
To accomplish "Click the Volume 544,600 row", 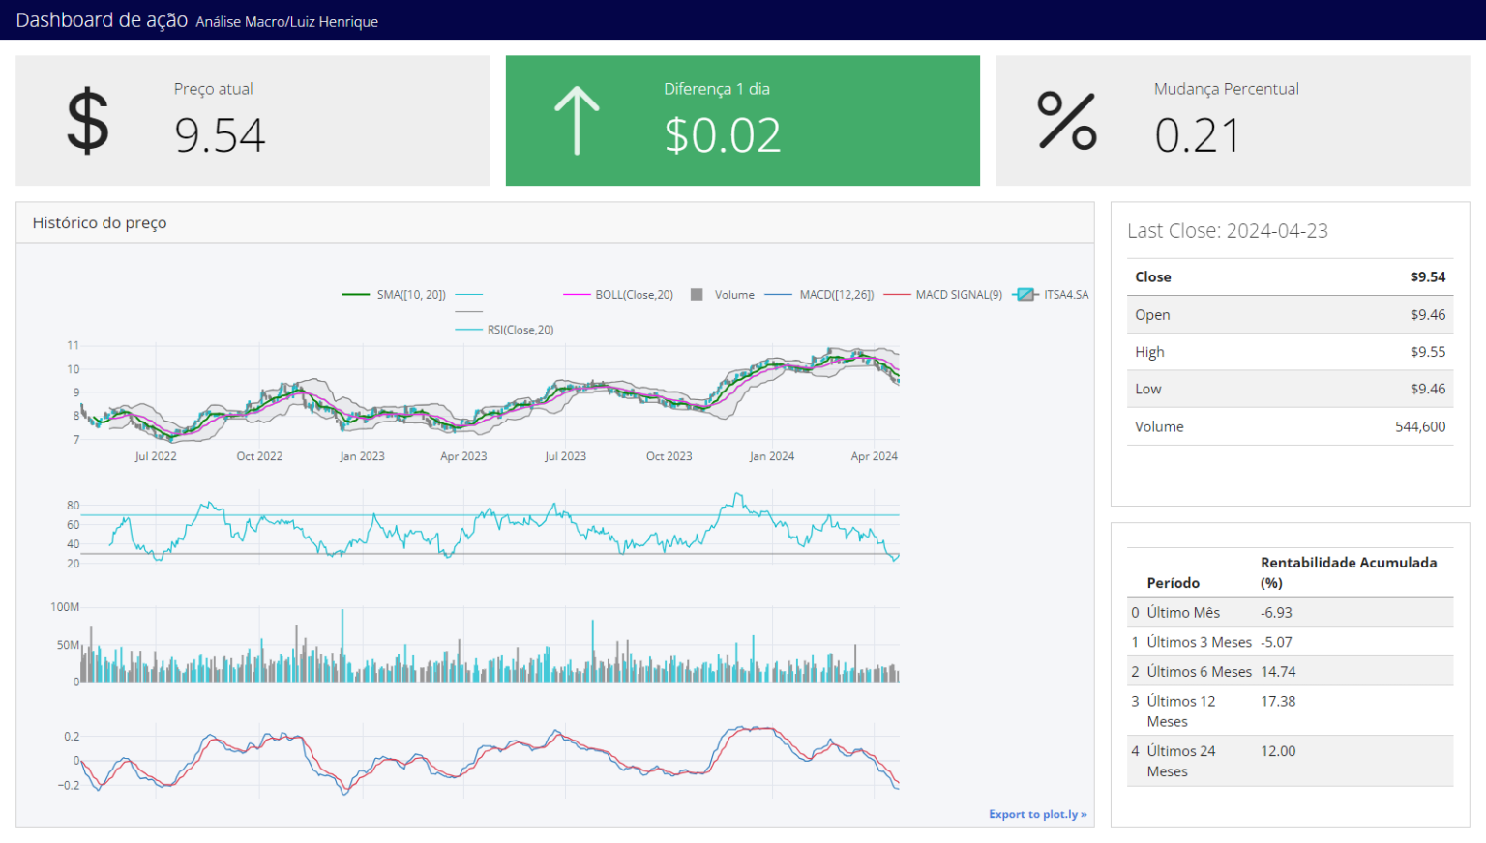I will click(x=1290, y=426).
